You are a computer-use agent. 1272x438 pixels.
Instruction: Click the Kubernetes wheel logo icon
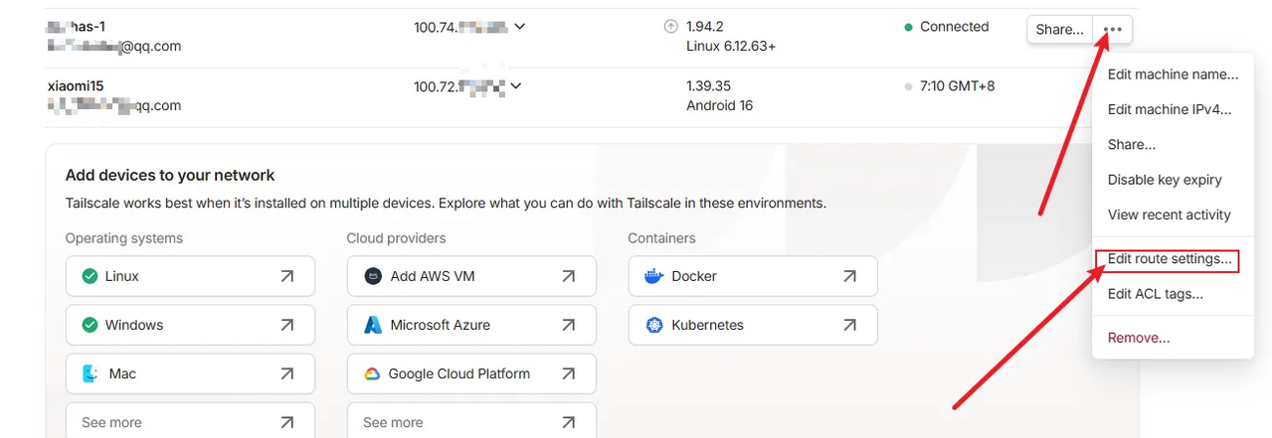click(x=654, y=325)
